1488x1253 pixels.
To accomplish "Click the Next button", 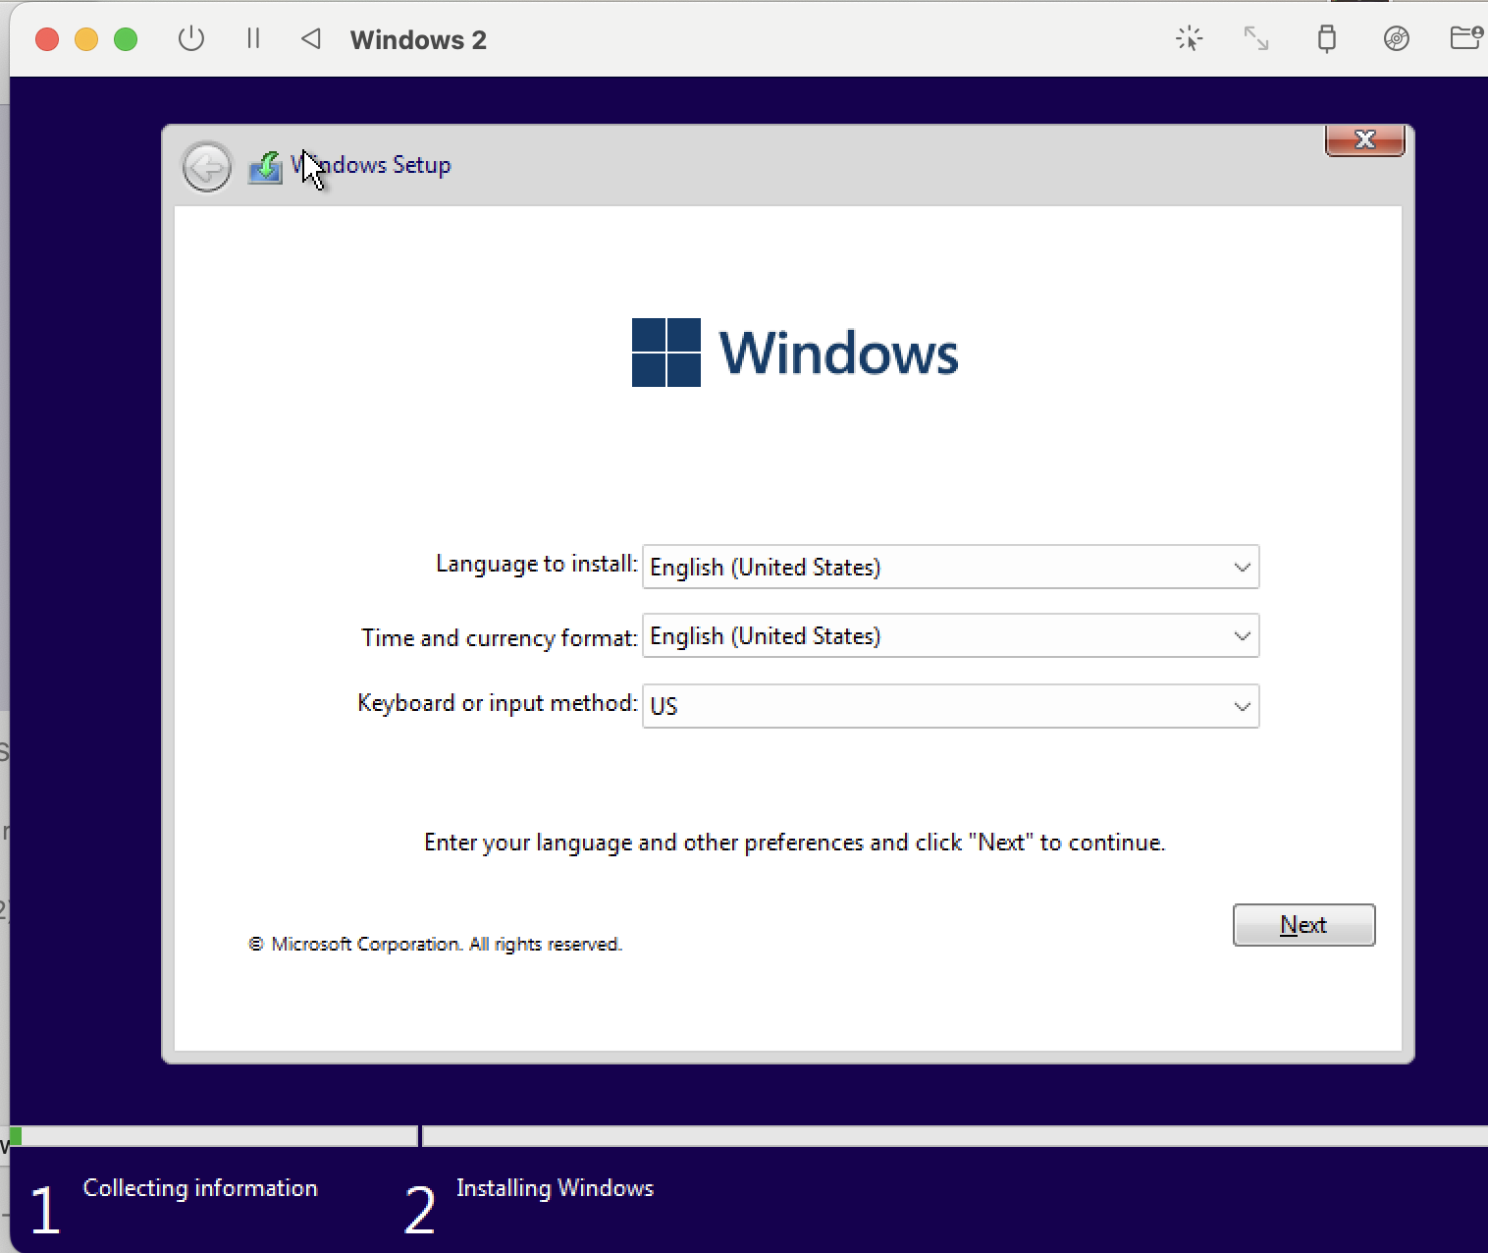I will [1303, 924].
